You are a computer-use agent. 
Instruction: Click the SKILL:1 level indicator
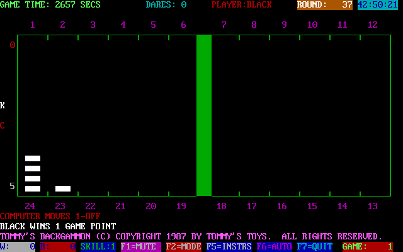[x=98, y=246]
